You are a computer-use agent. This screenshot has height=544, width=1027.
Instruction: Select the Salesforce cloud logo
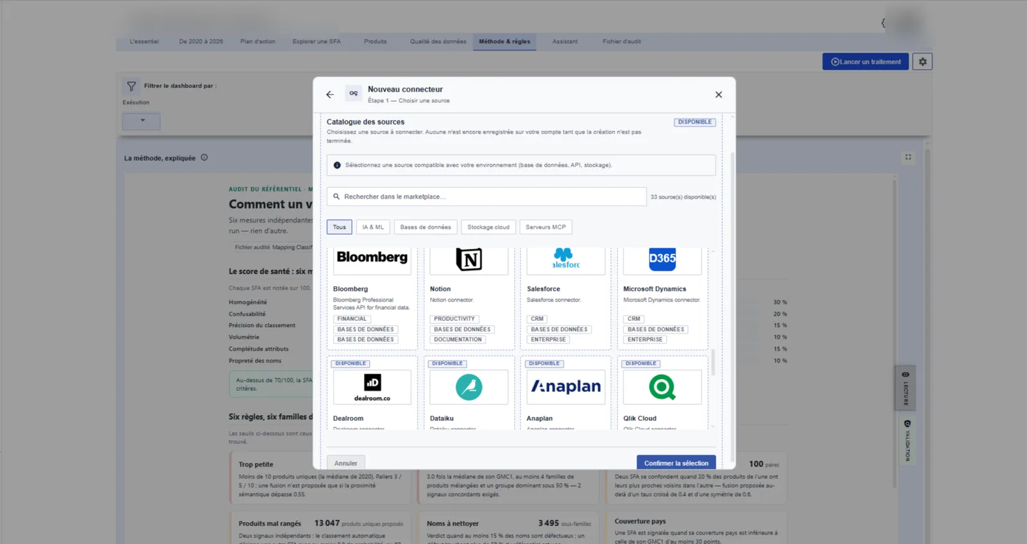pos(565,259)
